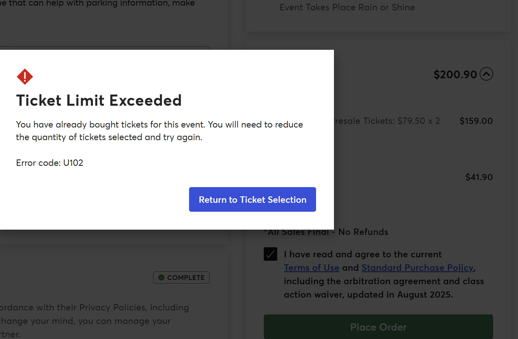Click the $41.90 fees amount
Screen dimensions: 518x339
tap(479, 177)
